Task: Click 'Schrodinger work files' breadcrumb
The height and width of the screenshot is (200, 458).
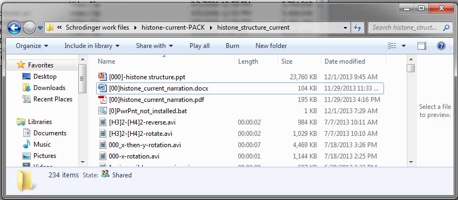Action: (x=97, y=27)
